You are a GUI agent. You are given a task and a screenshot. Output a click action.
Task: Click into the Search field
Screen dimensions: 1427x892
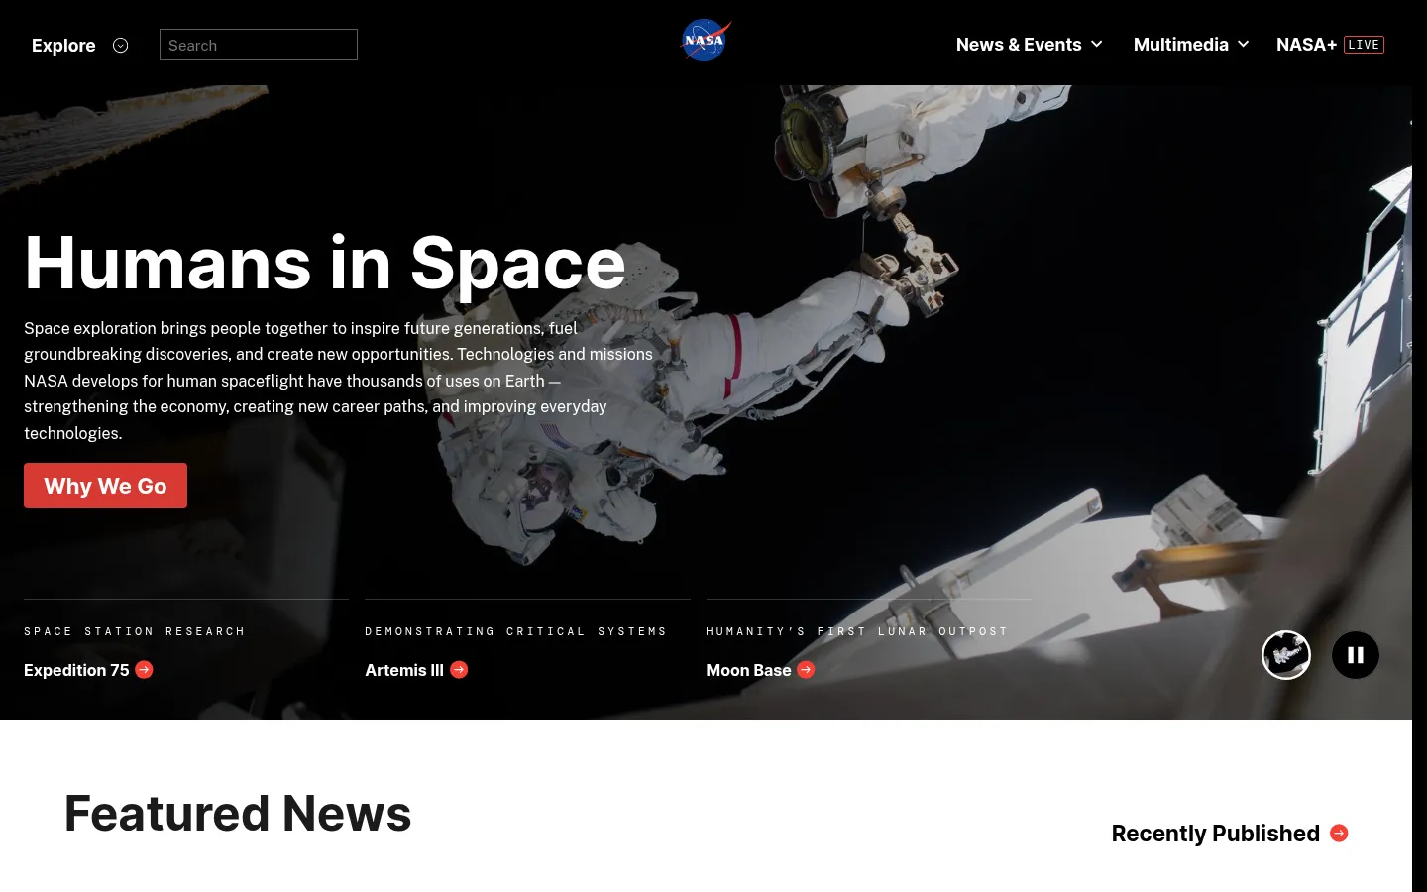coord(259,45)
